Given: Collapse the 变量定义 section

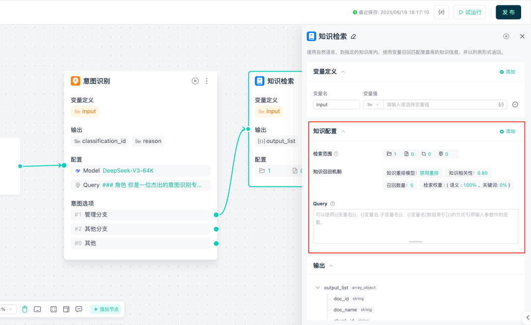Looking at the screenshot, I should [x=343, y=71].
